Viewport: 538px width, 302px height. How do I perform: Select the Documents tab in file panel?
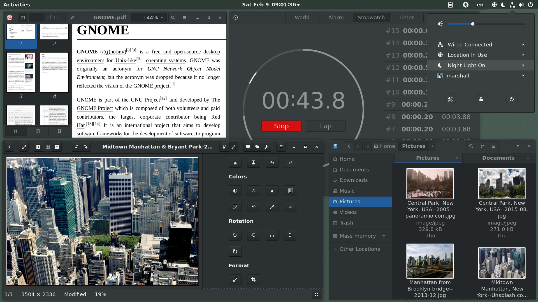pos(498,157)
